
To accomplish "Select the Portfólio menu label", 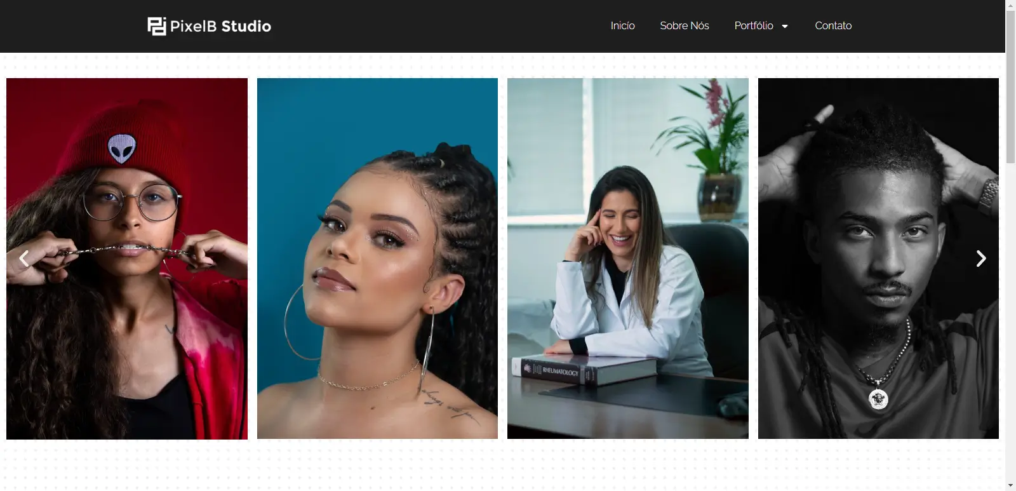I will coord(754,26).
